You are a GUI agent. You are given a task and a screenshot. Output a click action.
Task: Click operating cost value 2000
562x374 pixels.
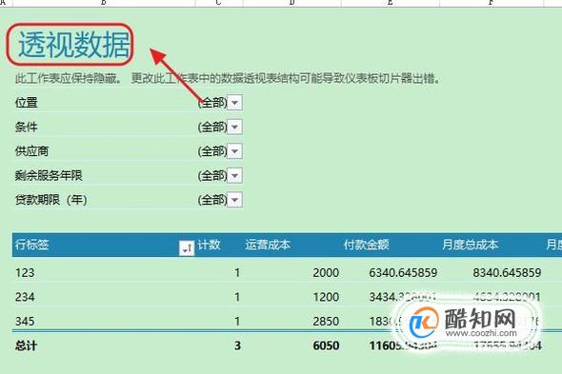326,272
